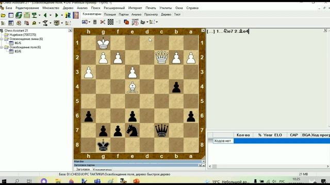Open dropdown arrow next to 'ab' annotation icon
The height and width of the screenshot is (185, 330).
(x=89, y=22)
